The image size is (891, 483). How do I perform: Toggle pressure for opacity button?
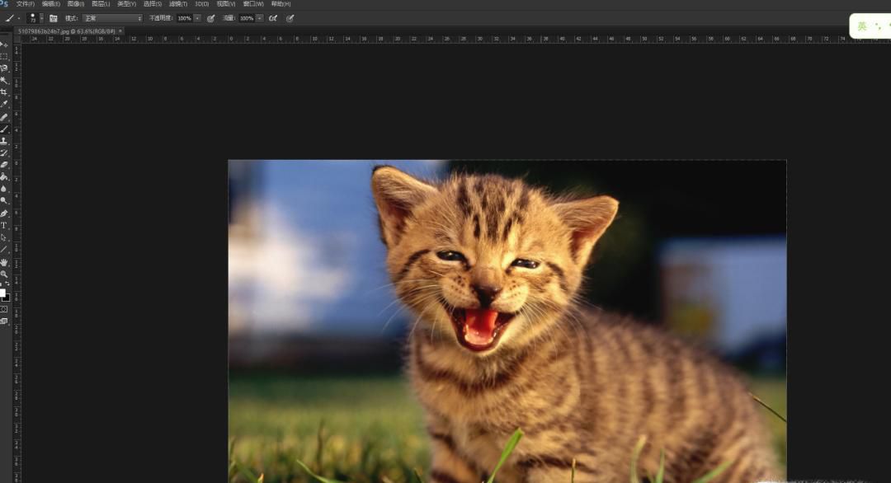coord(211,18)
